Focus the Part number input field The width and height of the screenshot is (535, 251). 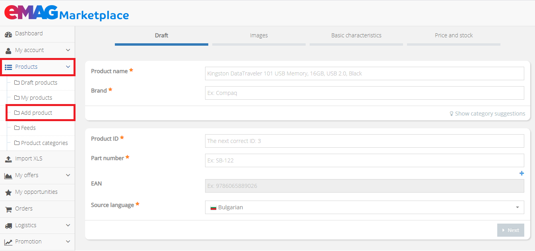point(364,160)
